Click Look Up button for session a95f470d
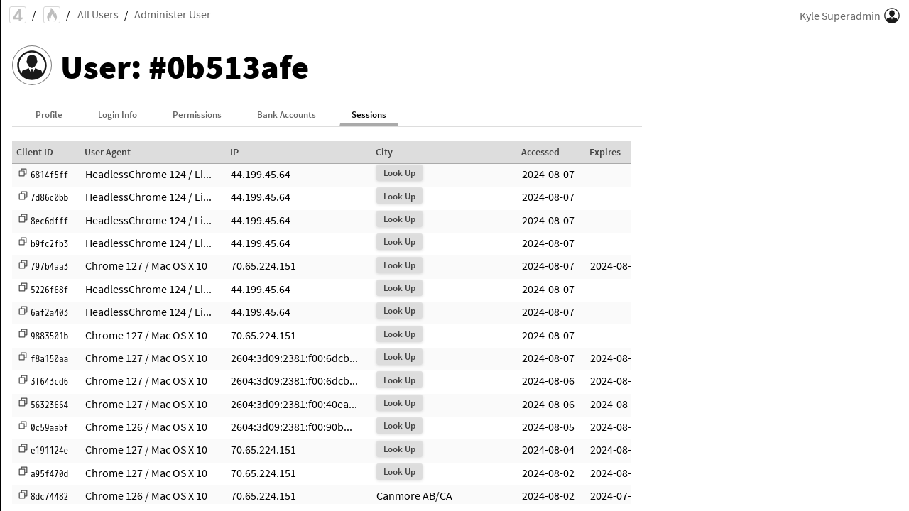Screen dimensions: 909x511 coord(399,472)
